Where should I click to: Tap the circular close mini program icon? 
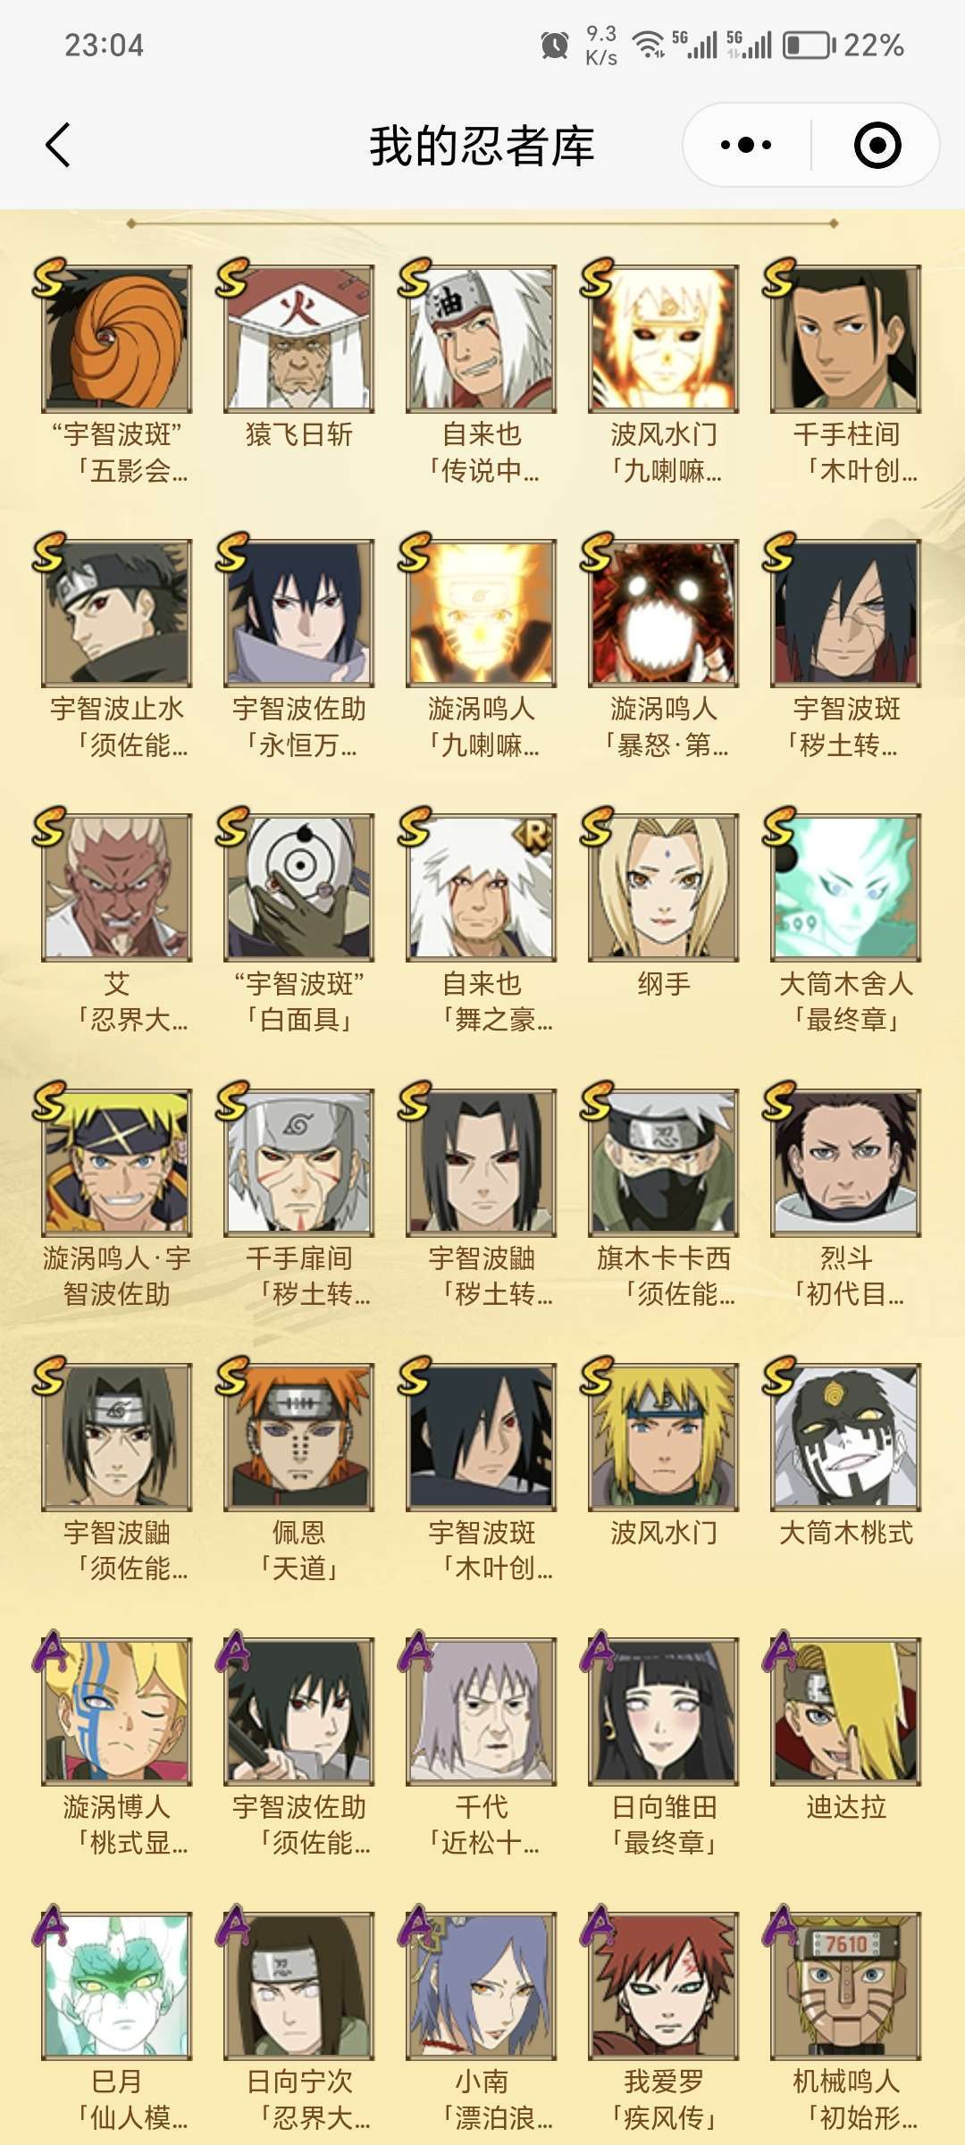(x=877, y=145)
